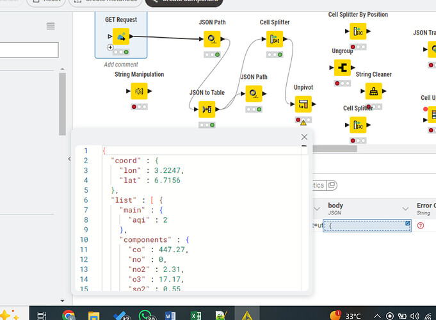
Task: Open the pop-out icon next to Statistics tab
Action: [x=332, y=185]
